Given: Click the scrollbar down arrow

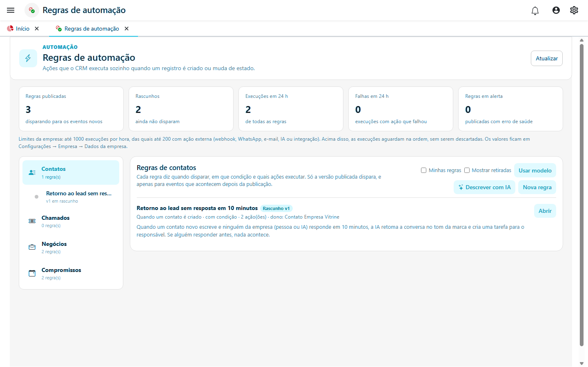Looking at the screenshot, I should coord(581,363).
